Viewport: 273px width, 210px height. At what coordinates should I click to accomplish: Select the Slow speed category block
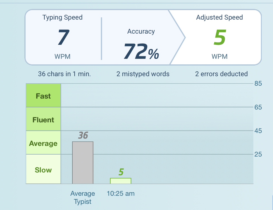(x=43, y=170)
